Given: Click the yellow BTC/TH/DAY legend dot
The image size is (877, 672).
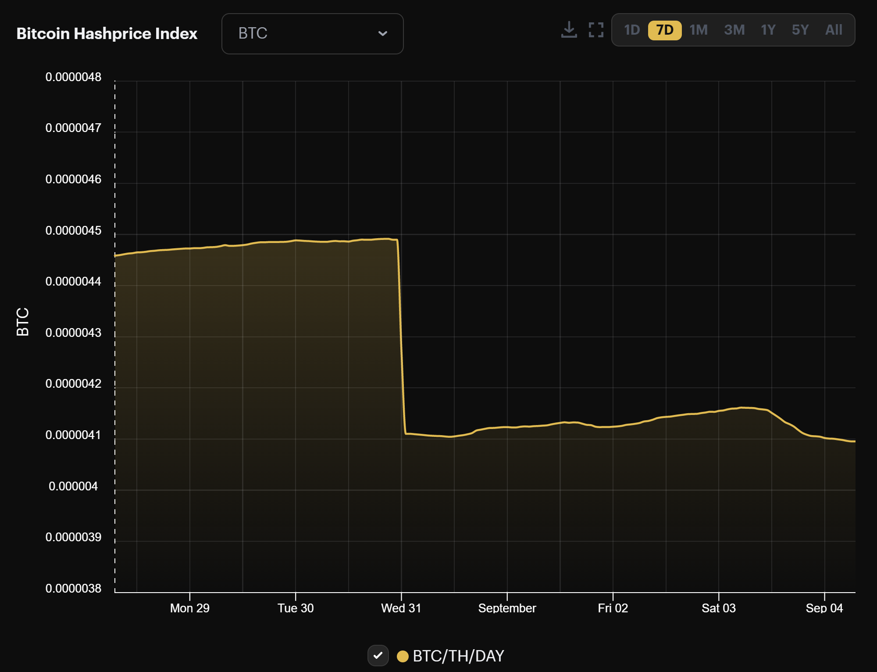Looking at the screenshot, I should [x=403, y=656].
